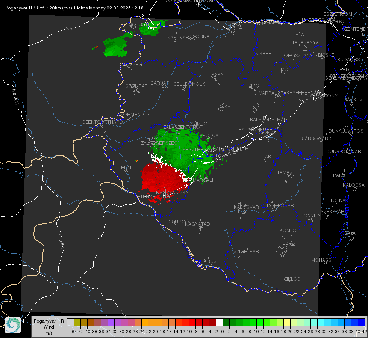The height and width of the screenshot is (338, 368).
Task: Click the ZIRC city label
Action: click(x=254, y=86)
